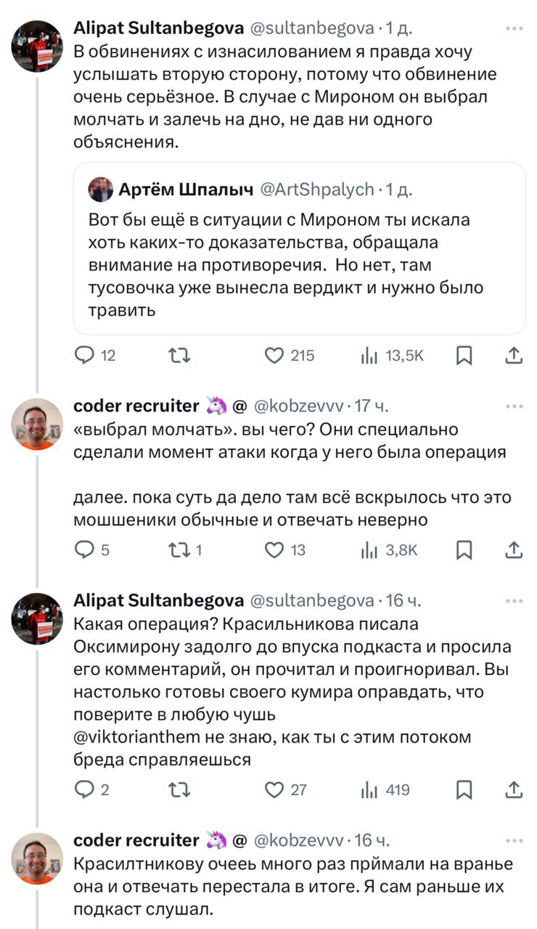Open Alipat Sultanbegova's top profile avatar
The image size is (537, 929).
tap(37, 46)
